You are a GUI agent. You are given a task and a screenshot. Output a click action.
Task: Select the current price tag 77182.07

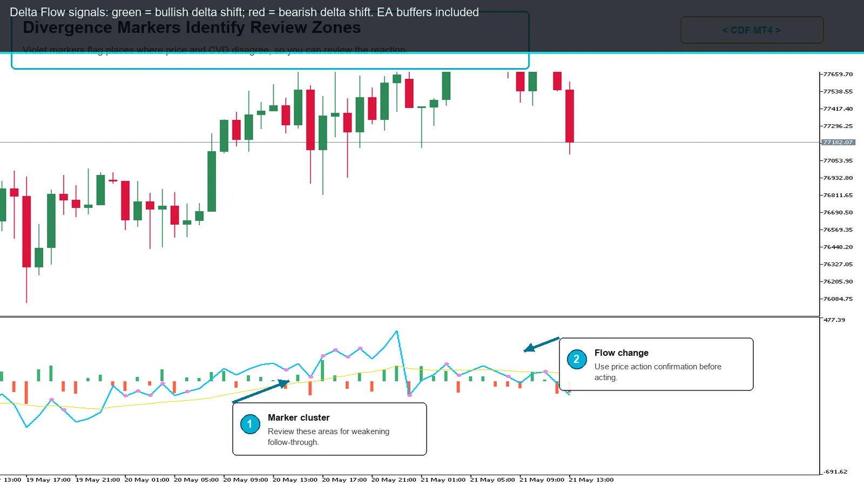click(x=838, y=143)
